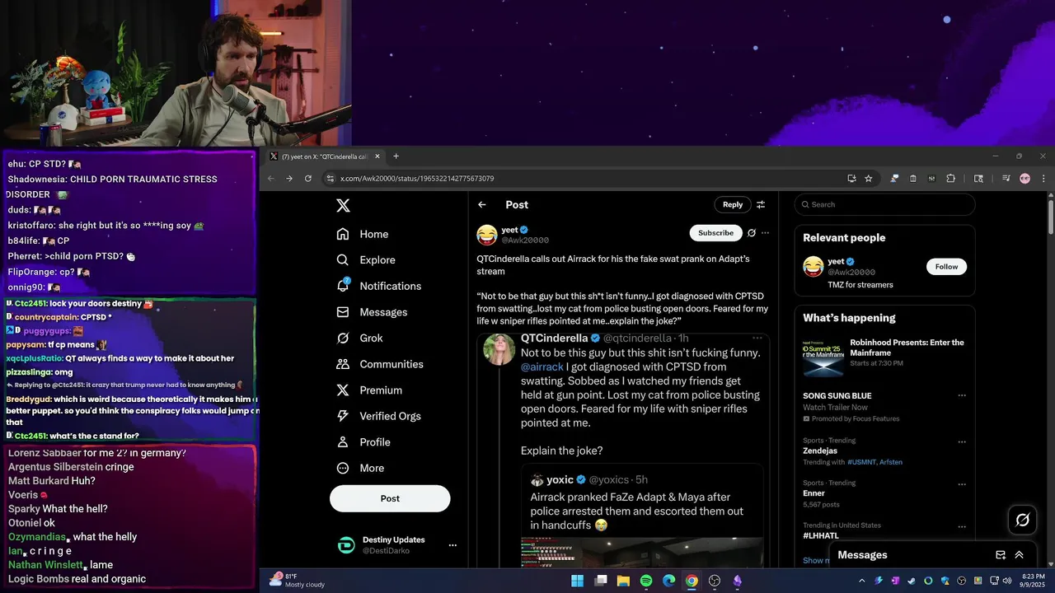Go to Profile in the sidebar

(x=363, y=442)
